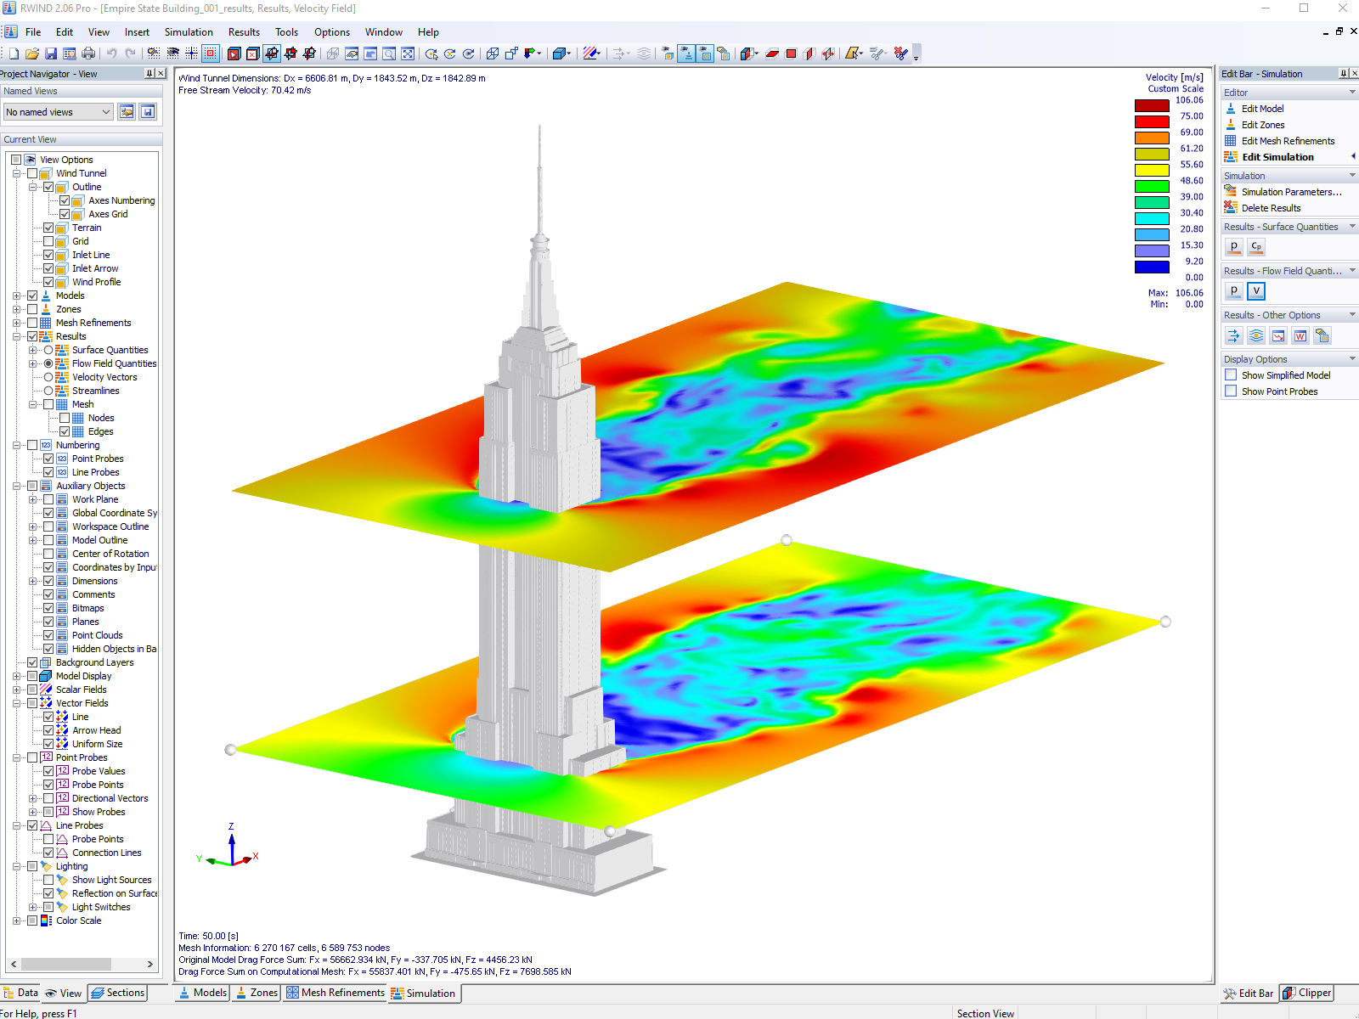Click flow field velocity 'v' button
This screenshot has width=1359, height=1019.
[x=1256, y=291]
